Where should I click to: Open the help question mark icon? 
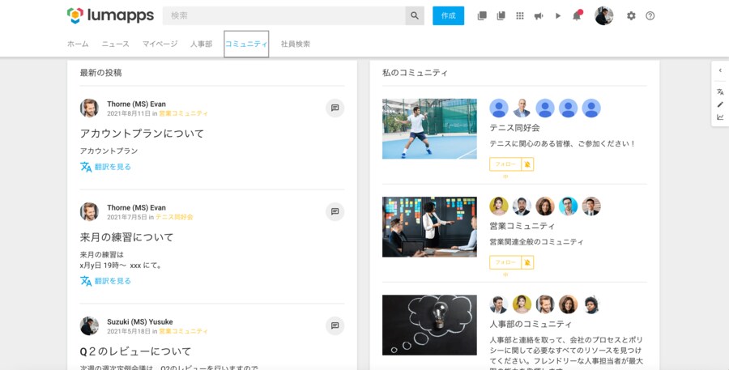click(x=650, y=15)
